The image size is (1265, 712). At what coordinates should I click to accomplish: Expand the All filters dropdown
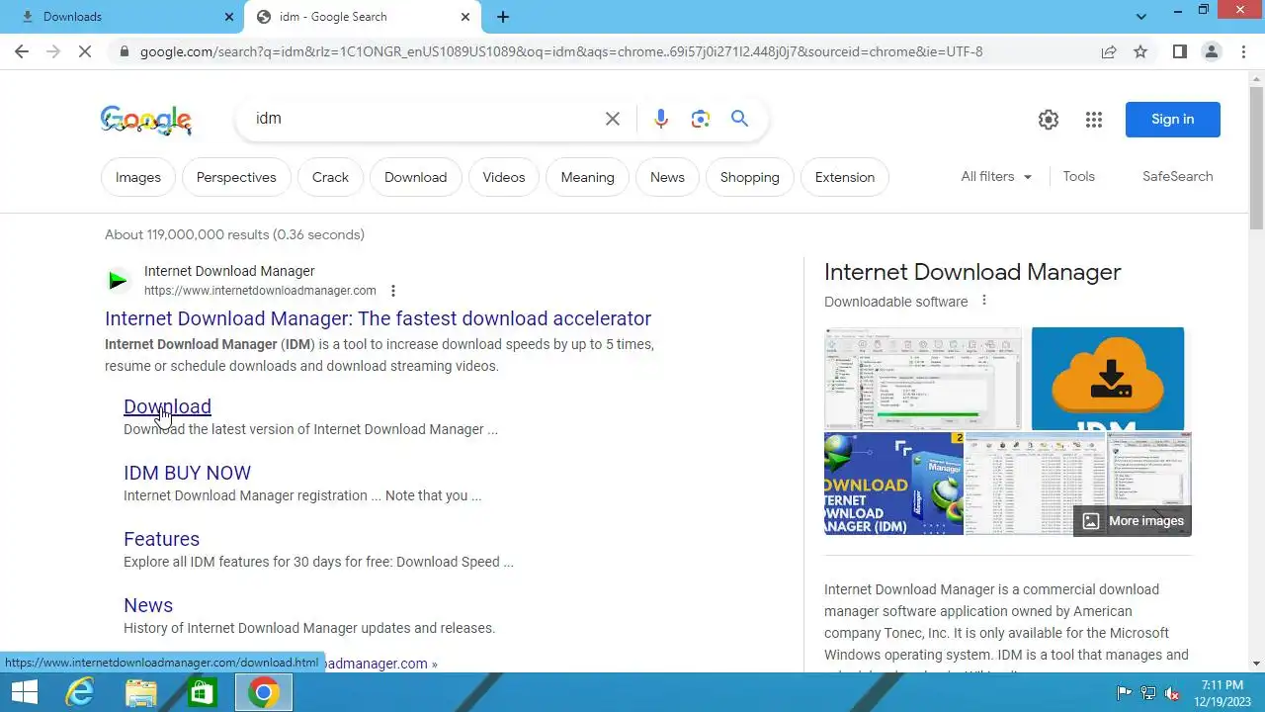[x=996, y=176]
